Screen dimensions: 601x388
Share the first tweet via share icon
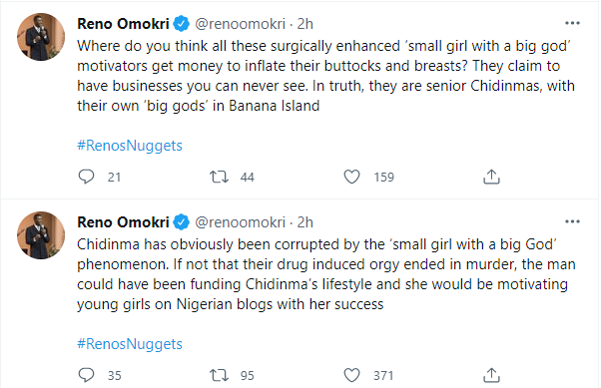(491, 177)
